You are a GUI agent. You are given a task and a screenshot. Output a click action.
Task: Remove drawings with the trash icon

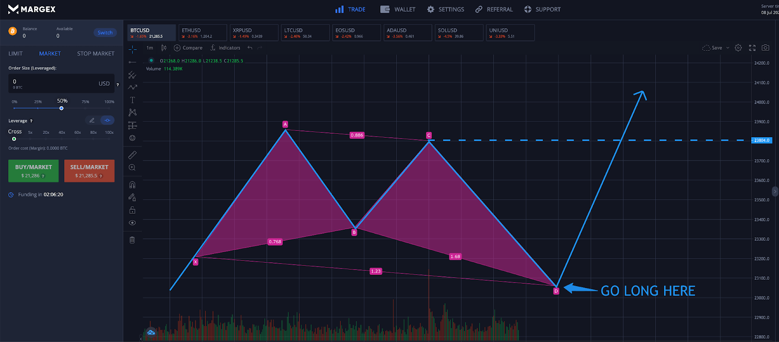pos(132,240)
